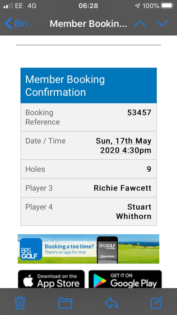This screenshot has width=177, height=315.
Task: Tap Richie Fawcett player name
Action: (122, 188)
